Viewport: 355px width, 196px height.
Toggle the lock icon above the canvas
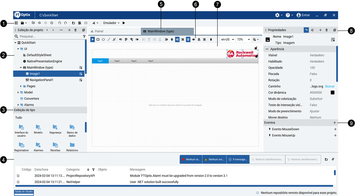coord(256,47)
